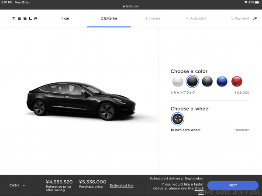Choose the midnight silver gray paint
Screen dimensions: 262x196
coord(207,81)
